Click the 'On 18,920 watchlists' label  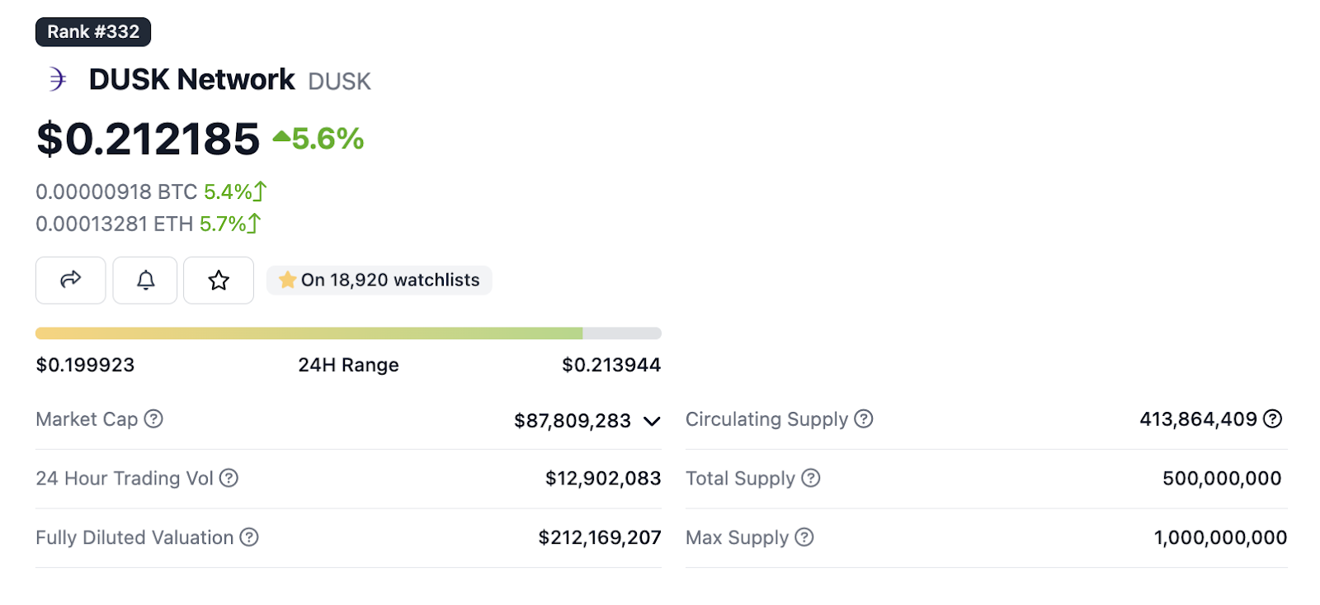[x=379, y=280]
